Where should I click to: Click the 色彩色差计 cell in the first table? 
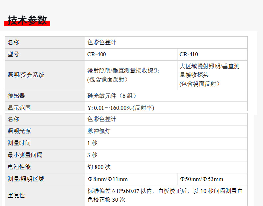pos(166,42)
